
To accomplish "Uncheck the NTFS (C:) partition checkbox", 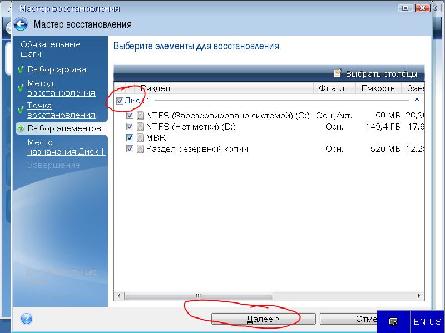I will pos(130,116).
